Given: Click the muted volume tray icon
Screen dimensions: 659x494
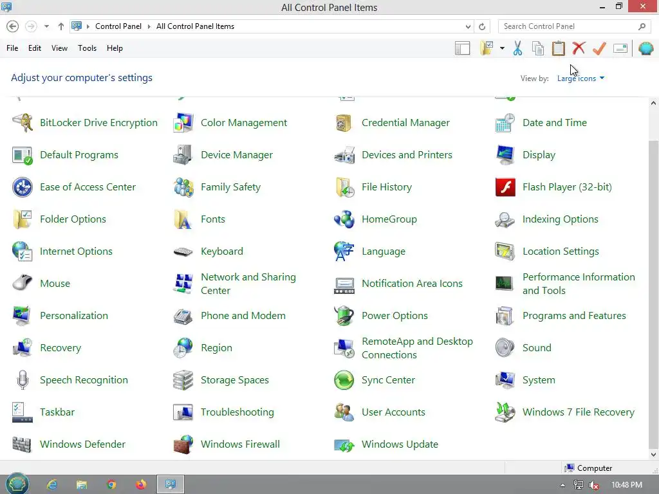Looking at the screenshot, I should (x=594, y=485).
